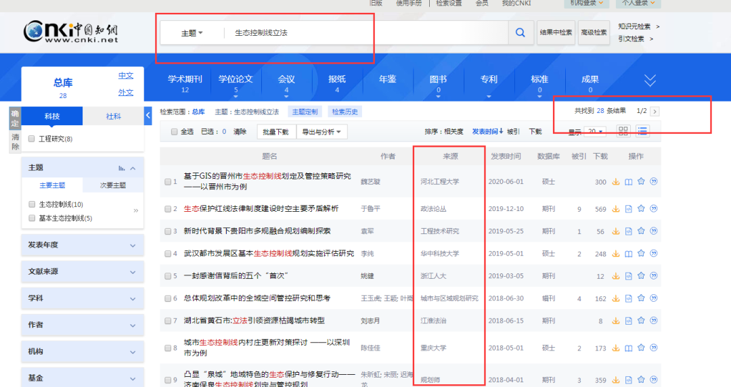
Task: Click the quote citation icon for third result
Action: pos(654,231)
